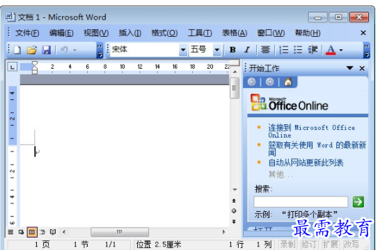Click the split box above the scrollbar
This screenshot has height=250, width=378.
pos(235,63)
